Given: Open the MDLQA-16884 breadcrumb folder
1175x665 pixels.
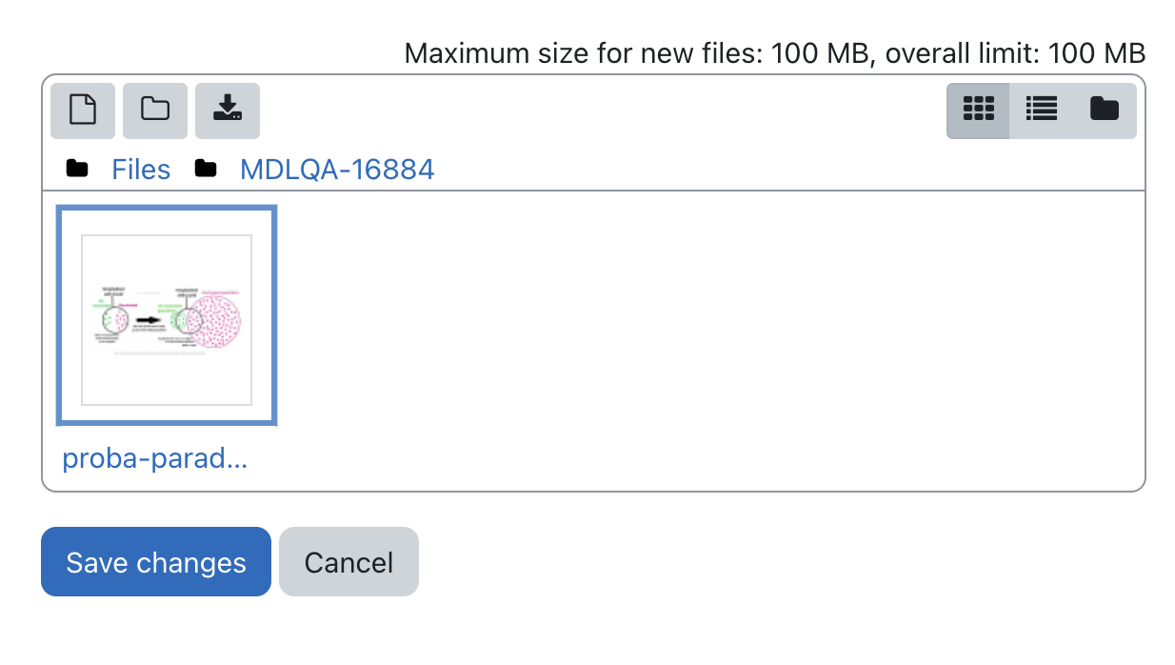Looking at the screenshot, I should 337,170.
